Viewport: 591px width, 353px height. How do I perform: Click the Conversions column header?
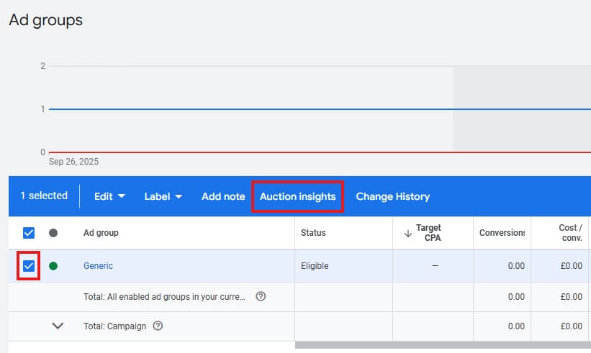click(502, 233)
